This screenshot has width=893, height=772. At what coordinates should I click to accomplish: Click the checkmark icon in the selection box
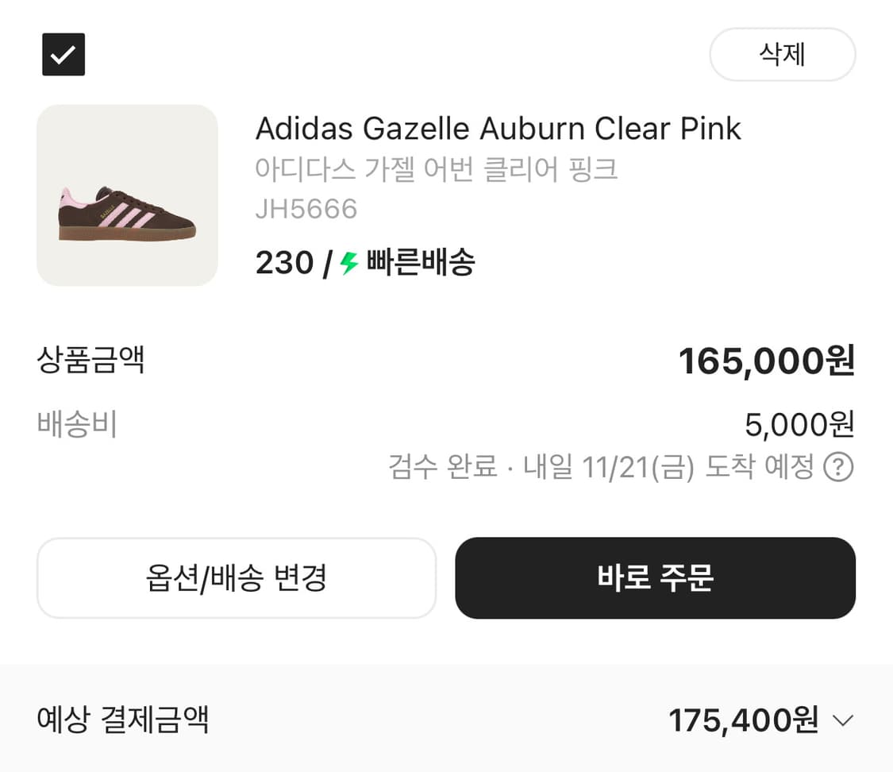click(64, 54)
